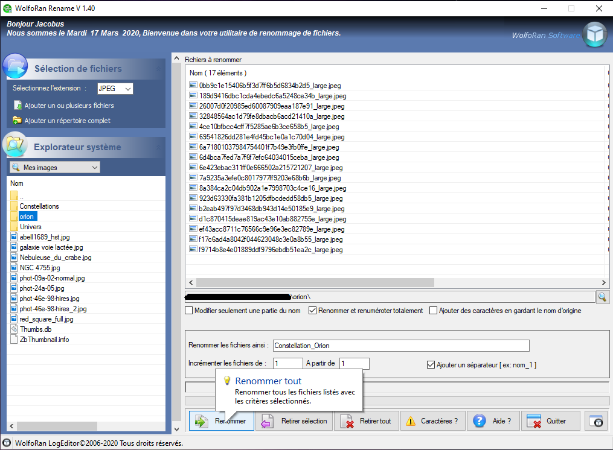
Task: Collapse the Sélection de fichiers panel chevron
Action: coord(158,69)
